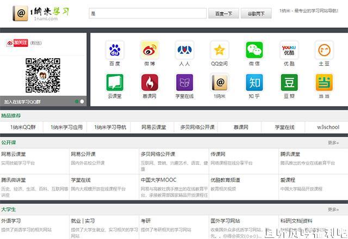
Task: Open the 优酷教育频道 link
Action: [x=225, y=180]
